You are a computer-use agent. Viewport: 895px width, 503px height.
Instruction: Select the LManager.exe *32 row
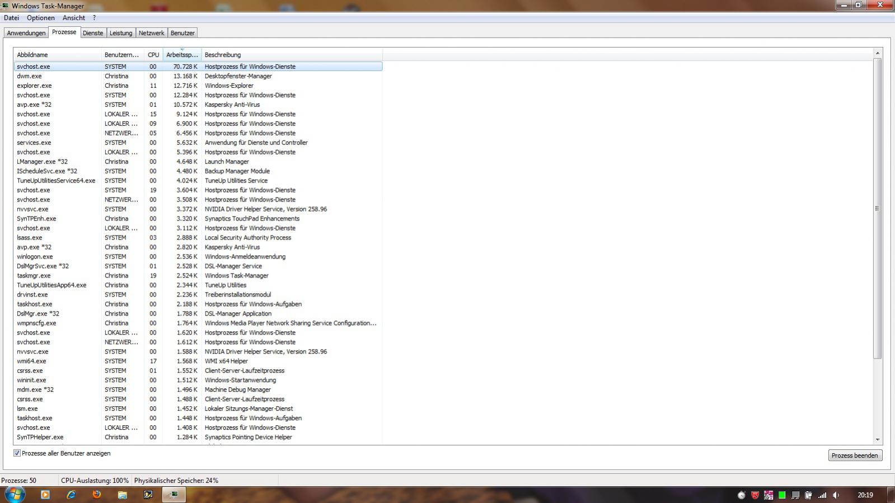pos(198,162)
